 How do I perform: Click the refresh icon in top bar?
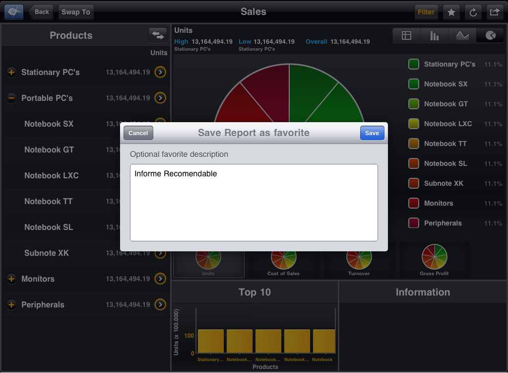(x=473, y=12)
